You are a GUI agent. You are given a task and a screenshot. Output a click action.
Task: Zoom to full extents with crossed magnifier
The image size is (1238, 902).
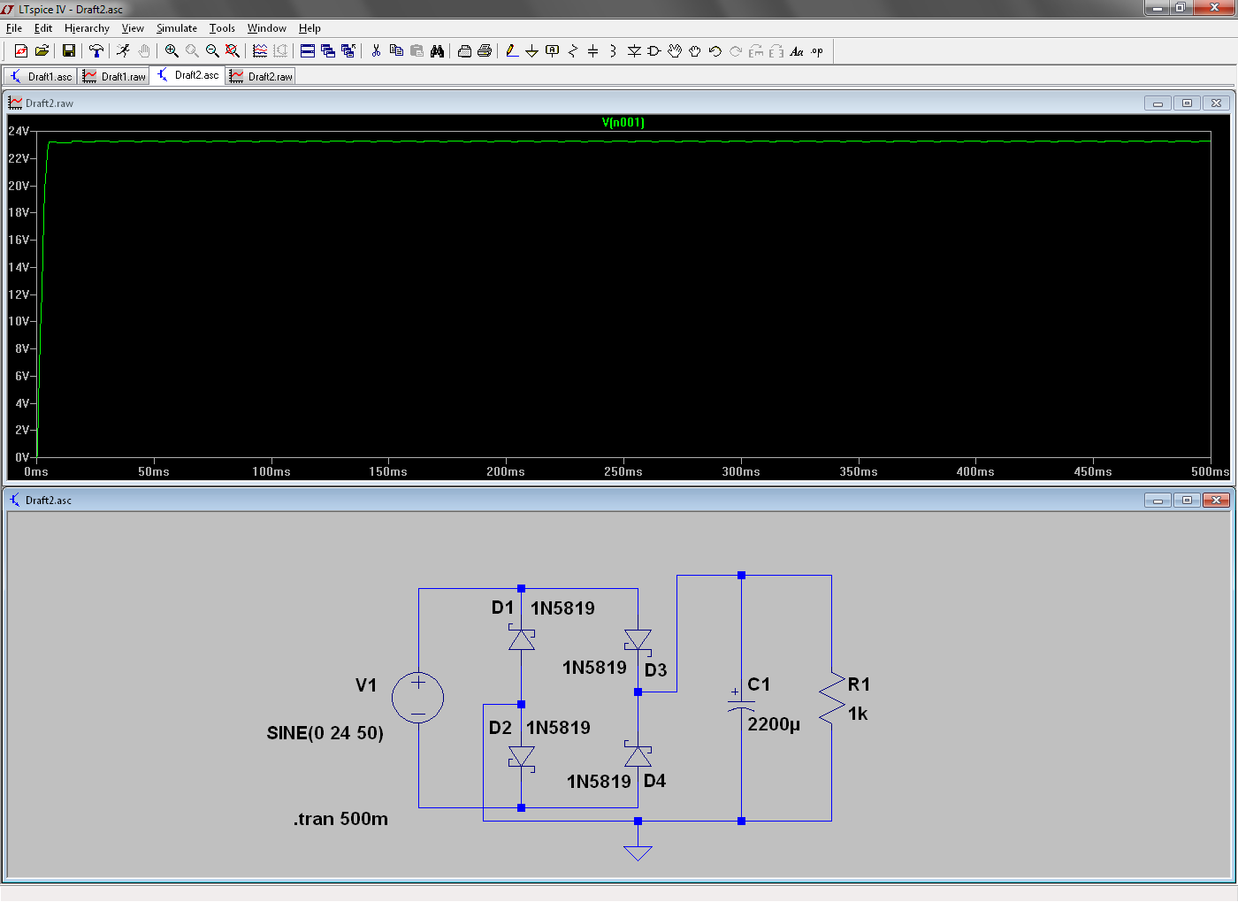tap(233, 51)
